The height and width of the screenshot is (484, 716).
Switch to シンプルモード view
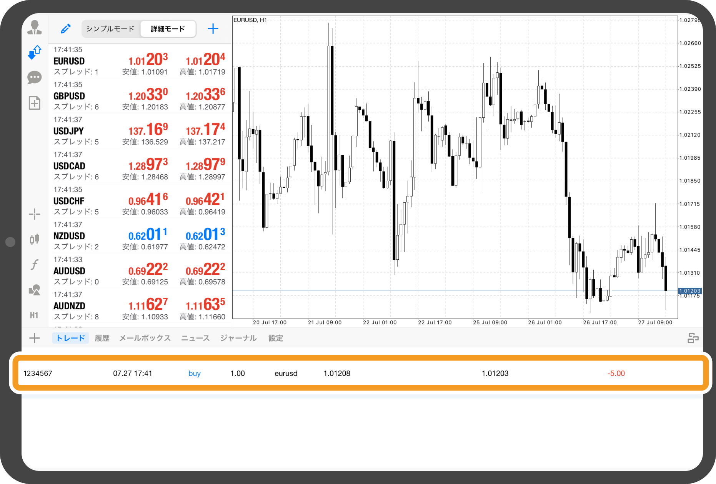click(x=110, y=29)
